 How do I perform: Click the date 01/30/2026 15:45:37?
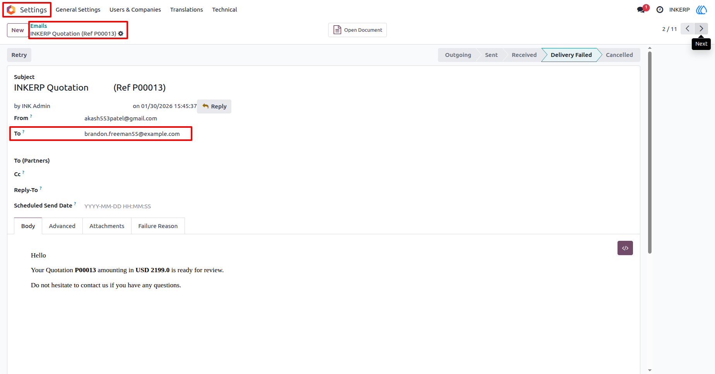coord(169,106)
